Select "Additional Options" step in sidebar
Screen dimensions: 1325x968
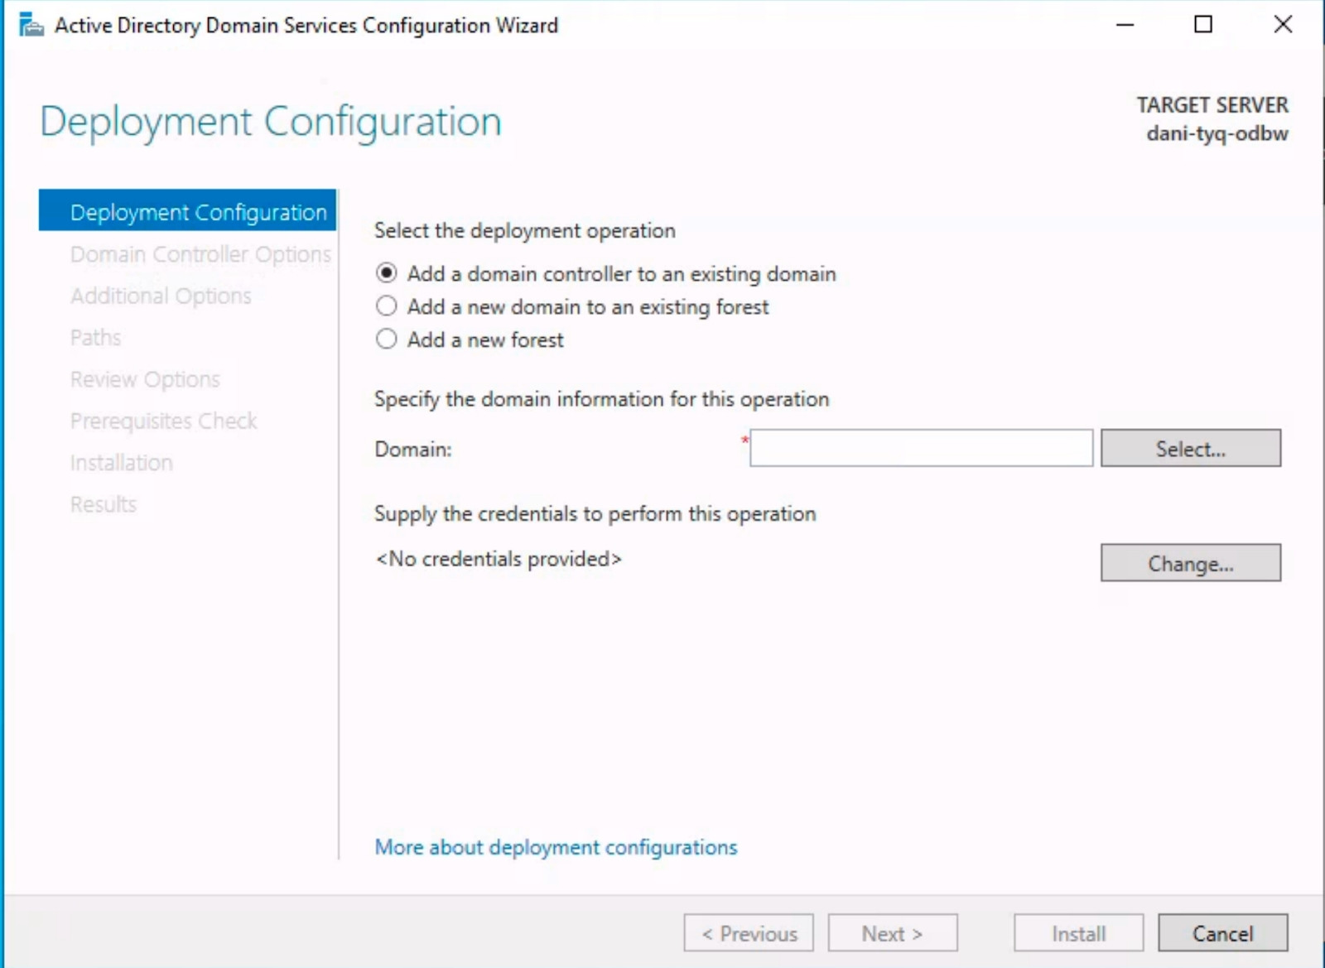161,296
